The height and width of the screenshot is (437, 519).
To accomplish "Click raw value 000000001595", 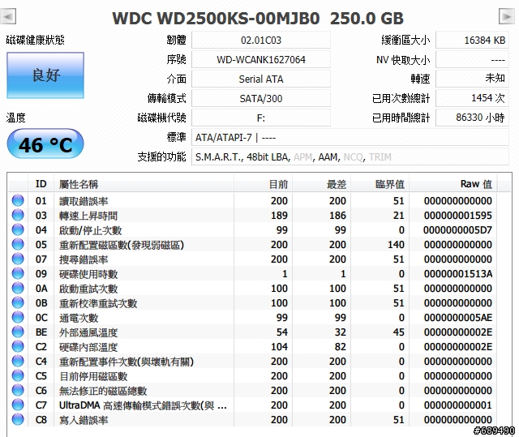I will click(457, 216).
